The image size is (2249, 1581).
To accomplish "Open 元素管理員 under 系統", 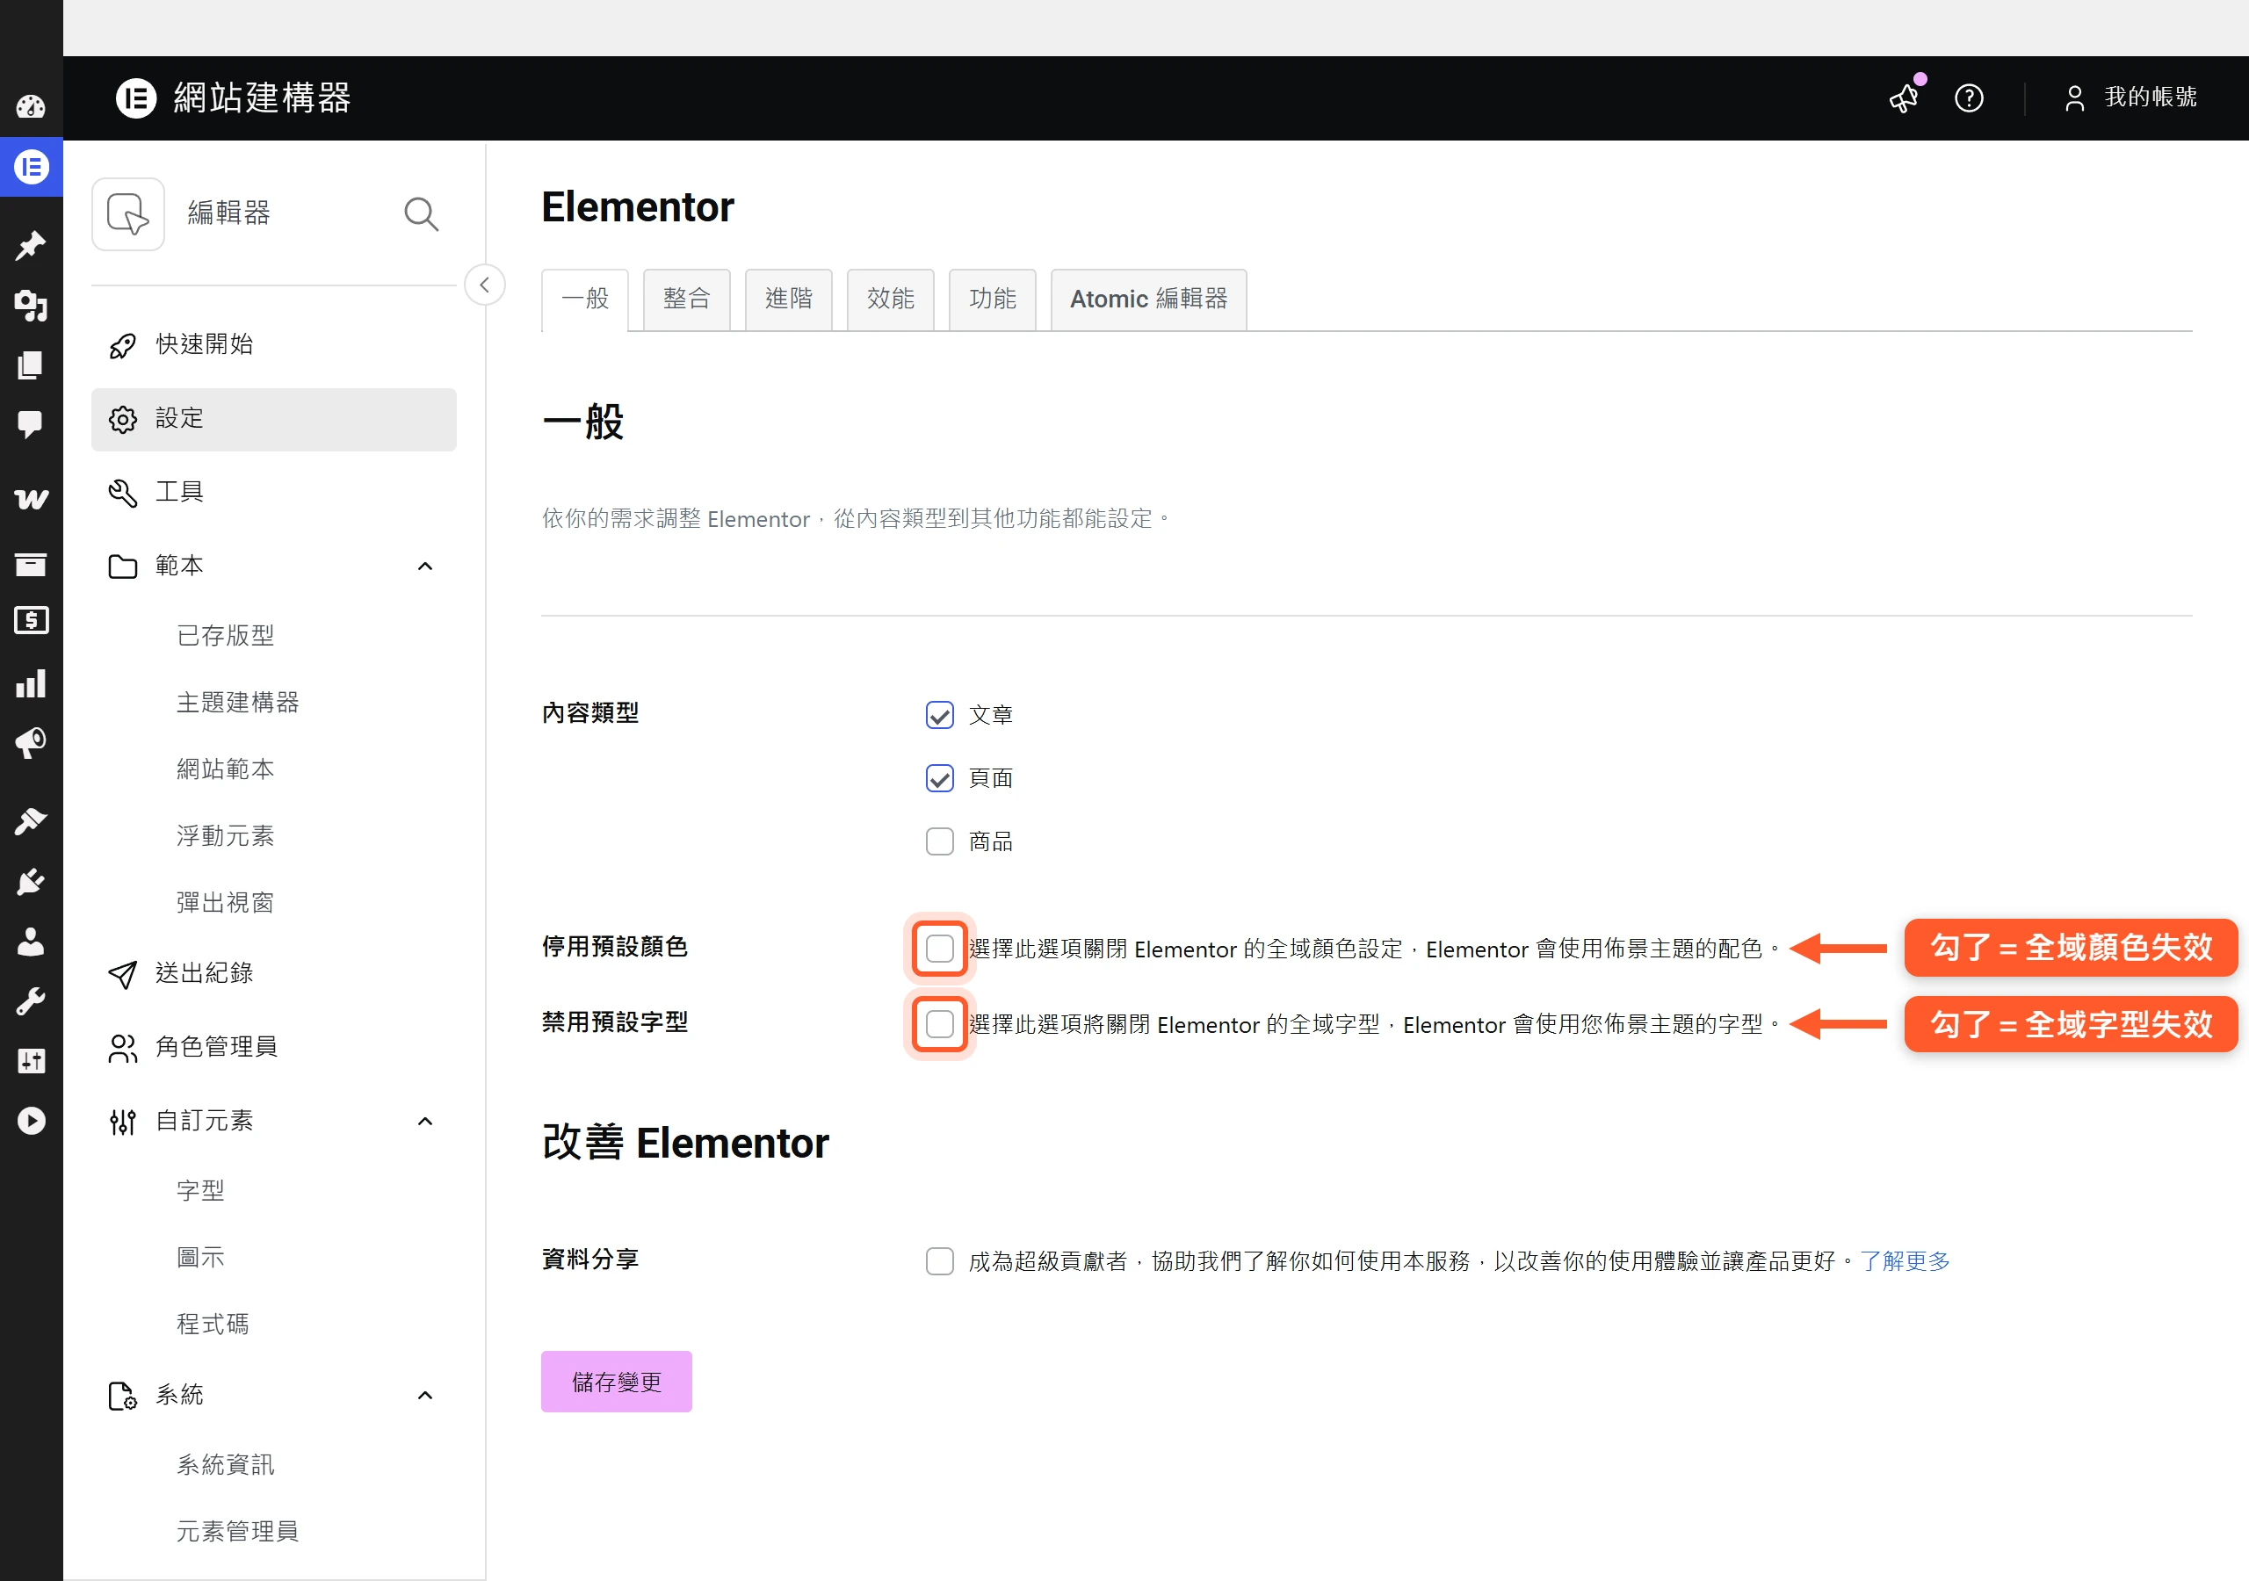I will [x=238, y=1531].
